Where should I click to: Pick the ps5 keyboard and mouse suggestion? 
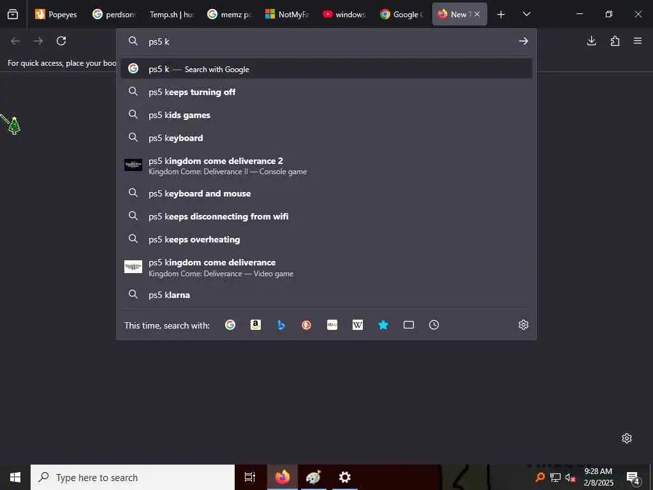[x=326, y=193]
